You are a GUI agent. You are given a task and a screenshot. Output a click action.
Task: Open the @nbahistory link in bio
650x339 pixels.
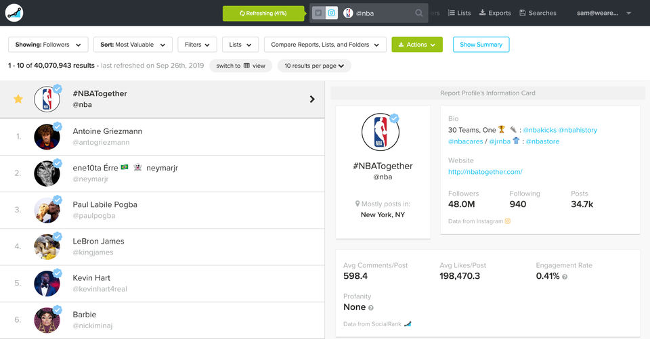click(x=578, y=130)
